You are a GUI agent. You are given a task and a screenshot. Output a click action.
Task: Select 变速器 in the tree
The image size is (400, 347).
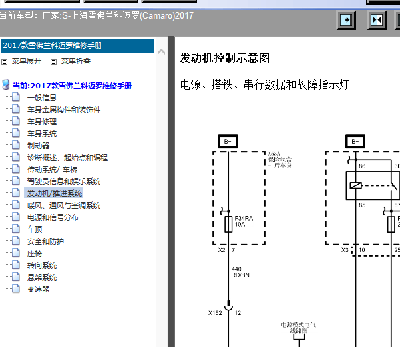pos(38,289)
